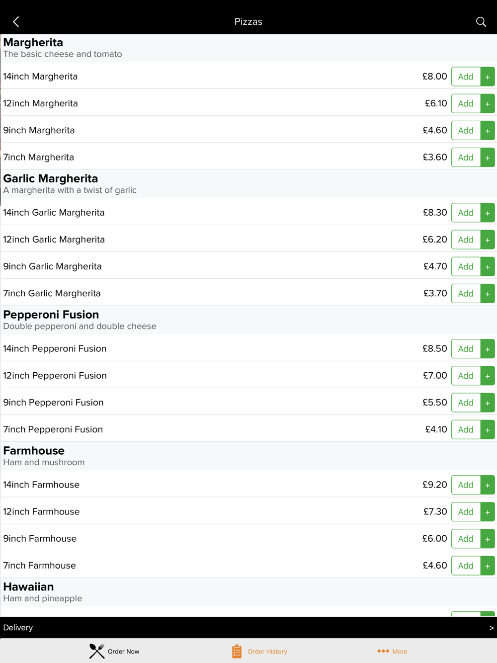Add 14inch Pepperoni Fusion to order
Screen dimensions: 497x663
[466, 349]
